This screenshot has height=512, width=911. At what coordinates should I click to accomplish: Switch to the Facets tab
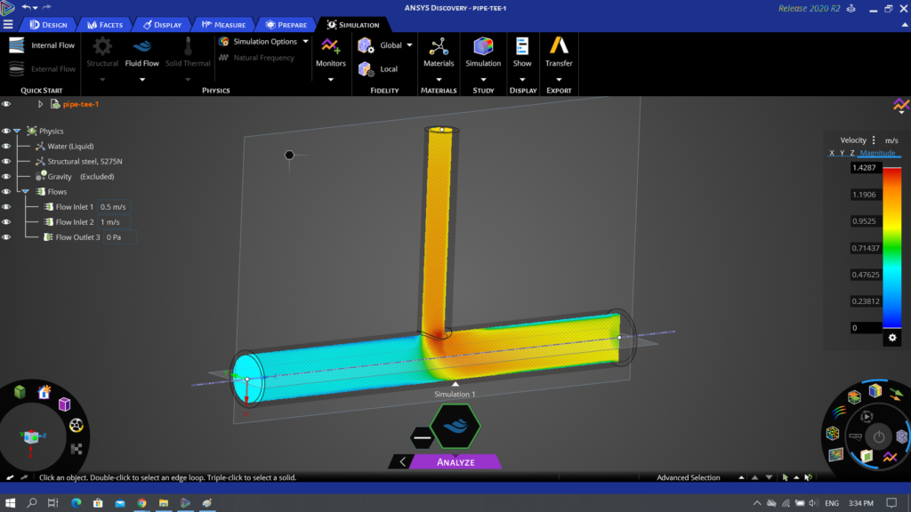pos(105,25)
